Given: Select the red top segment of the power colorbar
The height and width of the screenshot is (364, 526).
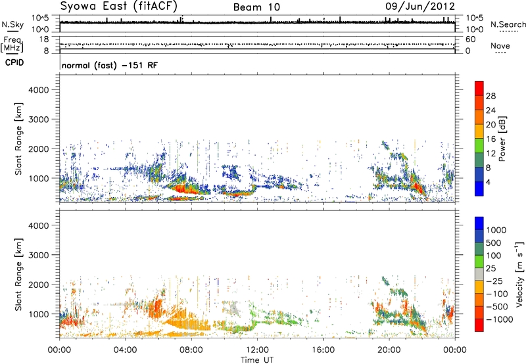Looking at the screenshot, I should click(x=479, y=88).
